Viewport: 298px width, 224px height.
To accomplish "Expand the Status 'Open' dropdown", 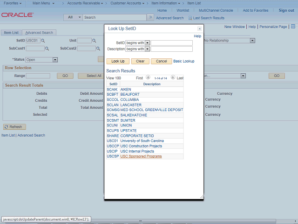I will coord(55,60).
